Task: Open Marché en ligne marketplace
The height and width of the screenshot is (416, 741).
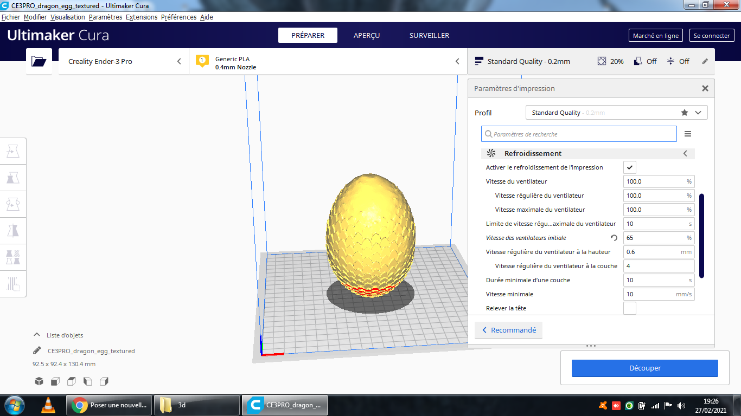Action: point(655,36)
